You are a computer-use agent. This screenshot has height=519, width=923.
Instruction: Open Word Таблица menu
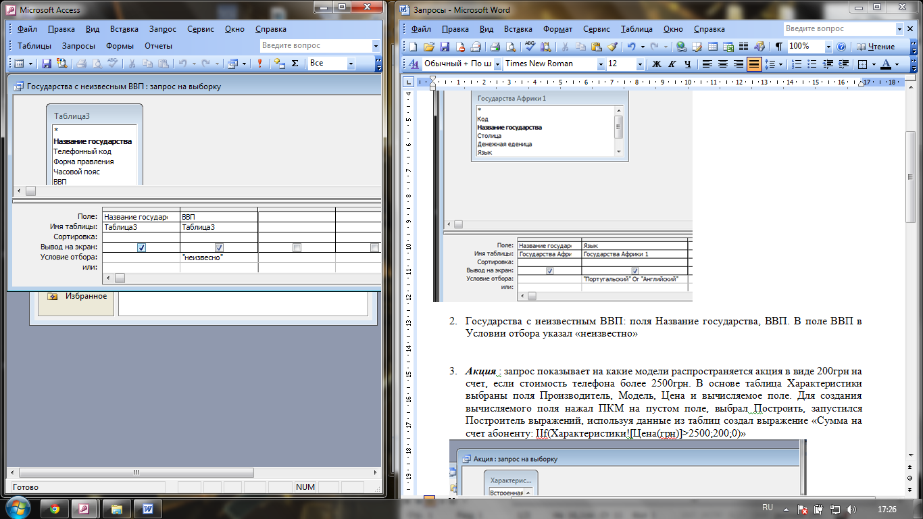click(637, 29)
